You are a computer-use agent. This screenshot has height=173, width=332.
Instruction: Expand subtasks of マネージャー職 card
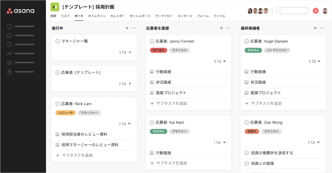(130, 52)
